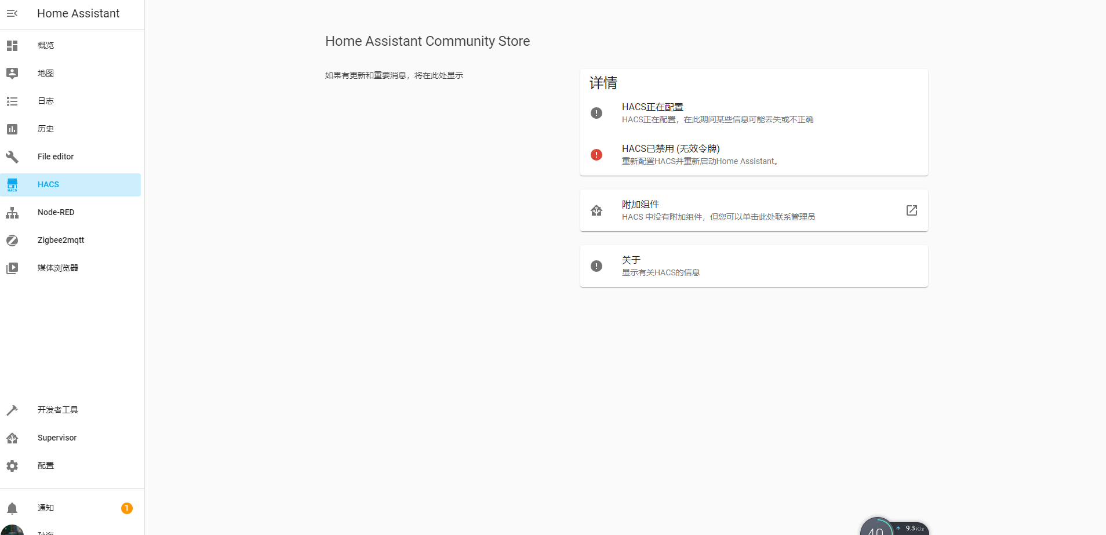Viewport: 1106px width, 535px height.
Task: Open the 附加组件 add-ons card
Action: (x=754, y=210)
